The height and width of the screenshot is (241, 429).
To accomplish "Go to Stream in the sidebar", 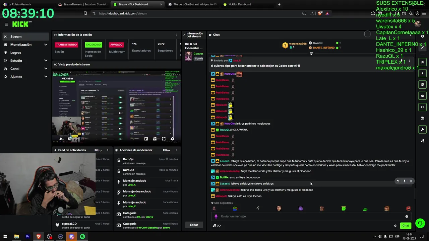I will pyautogui.click(x=26, y=36).
